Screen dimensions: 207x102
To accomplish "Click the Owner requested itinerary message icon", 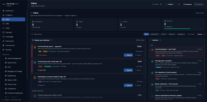I will pyautogui.click(x=152, y=96).
